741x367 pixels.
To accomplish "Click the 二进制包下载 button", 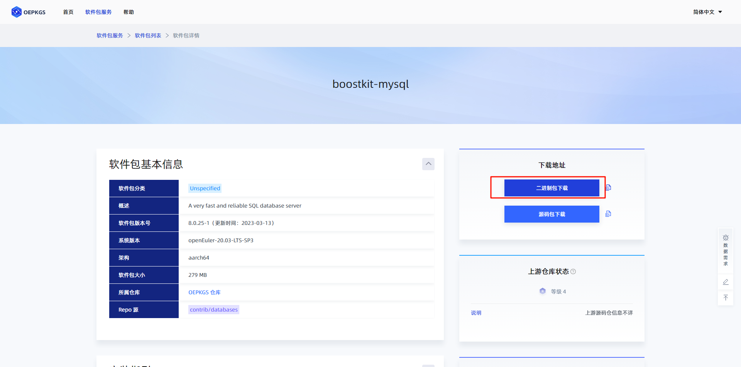I will pos(552,188).
